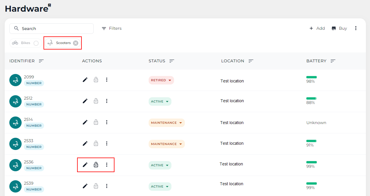Image resolution: width=370 pixels, height=196 pixels.
Task: Click the edit pencil for scooter 2099
Action: click(85, 80)
